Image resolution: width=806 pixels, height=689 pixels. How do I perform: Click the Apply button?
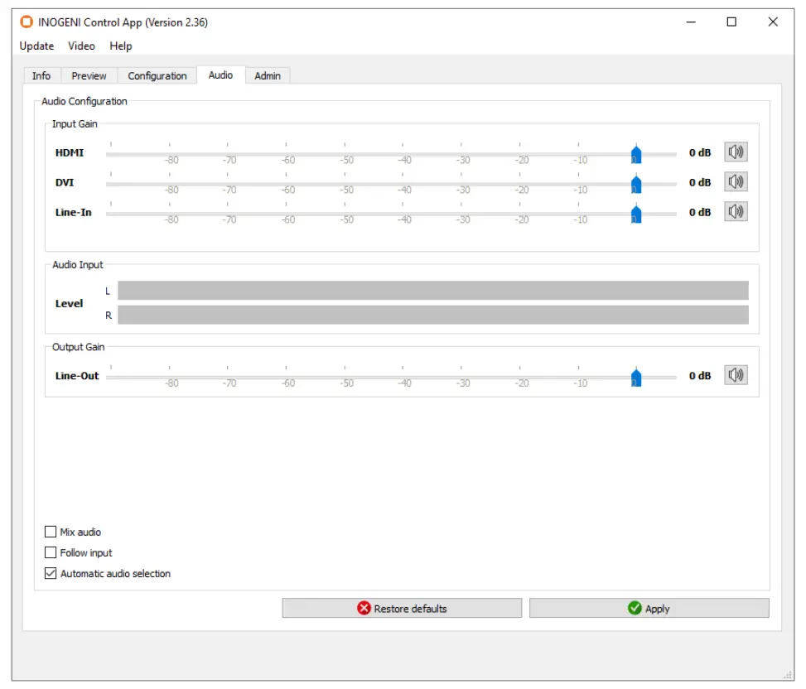tap(649, 609)
